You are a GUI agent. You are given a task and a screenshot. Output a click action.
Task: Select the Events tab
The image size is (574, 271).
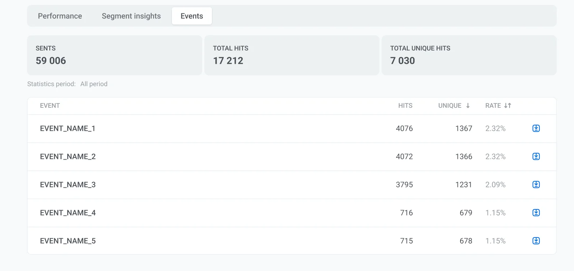tap(192, 16)
